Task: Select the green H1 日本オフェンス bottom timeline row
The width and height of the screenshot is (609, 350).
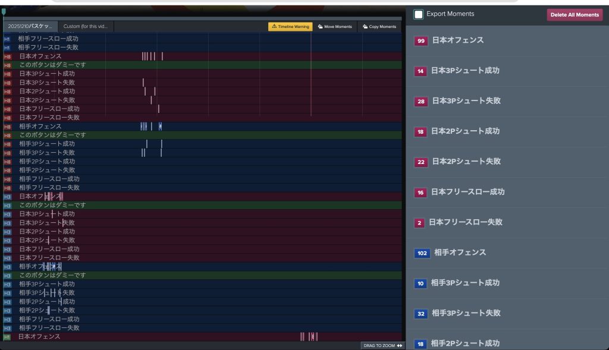Action: click(x=39, y=337)
